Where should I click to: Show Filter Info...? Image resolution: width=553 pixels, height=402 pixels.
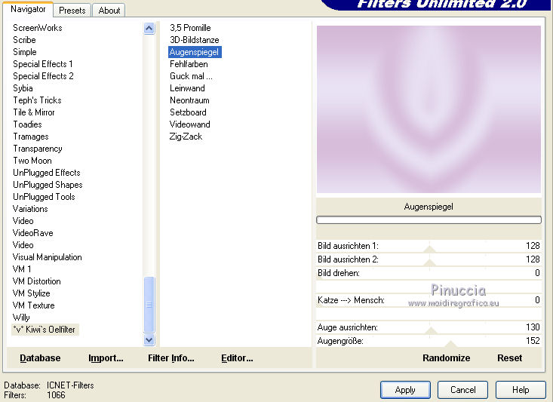click(x=171, y=358)
